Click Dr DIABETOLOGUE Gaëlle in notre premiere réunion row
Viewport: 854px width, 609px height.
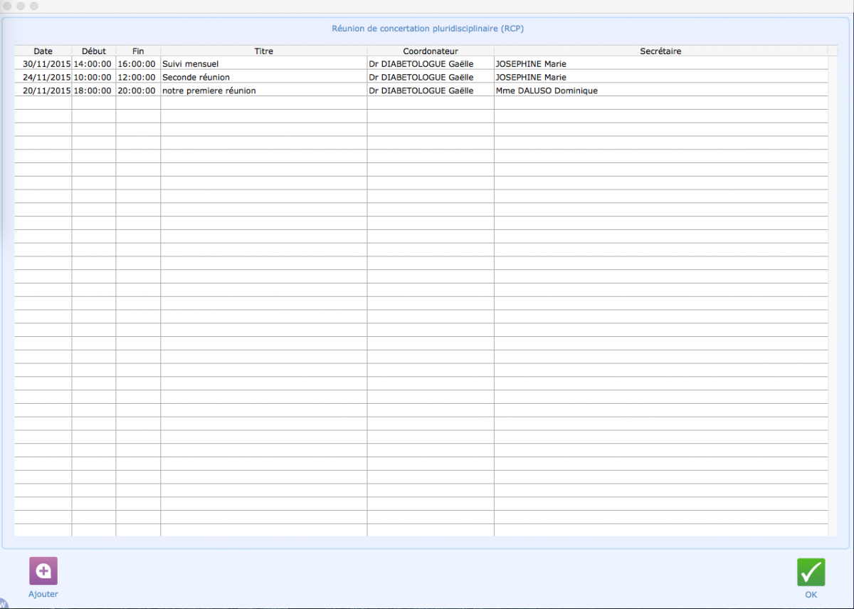coord(431,90)
